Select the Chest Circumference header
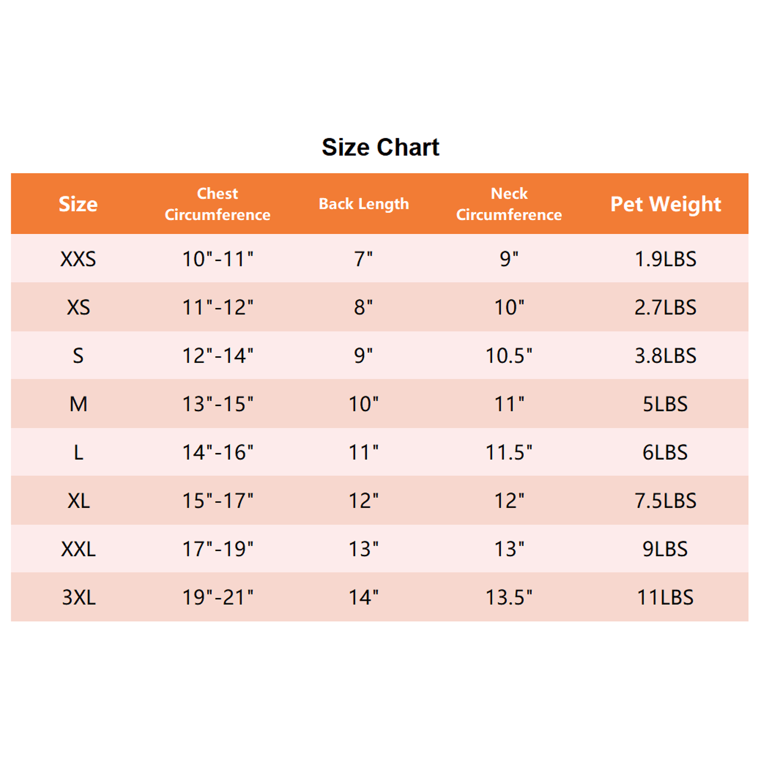Image resolution: width=758 pixels, height=758 pixels. (x=217, y=204)
